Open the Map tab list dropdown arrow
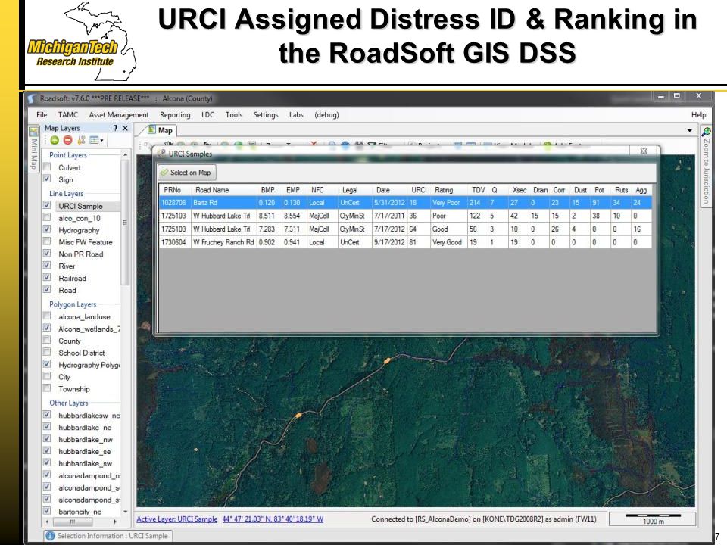This screenshot has height=545, width=727. [x=689, y=131]
